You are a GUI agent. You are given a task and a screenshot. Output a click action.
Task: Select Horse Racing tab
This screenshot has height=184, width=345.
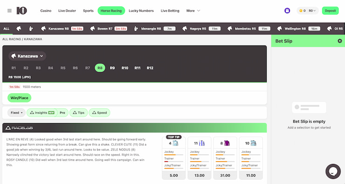point(111,11)
